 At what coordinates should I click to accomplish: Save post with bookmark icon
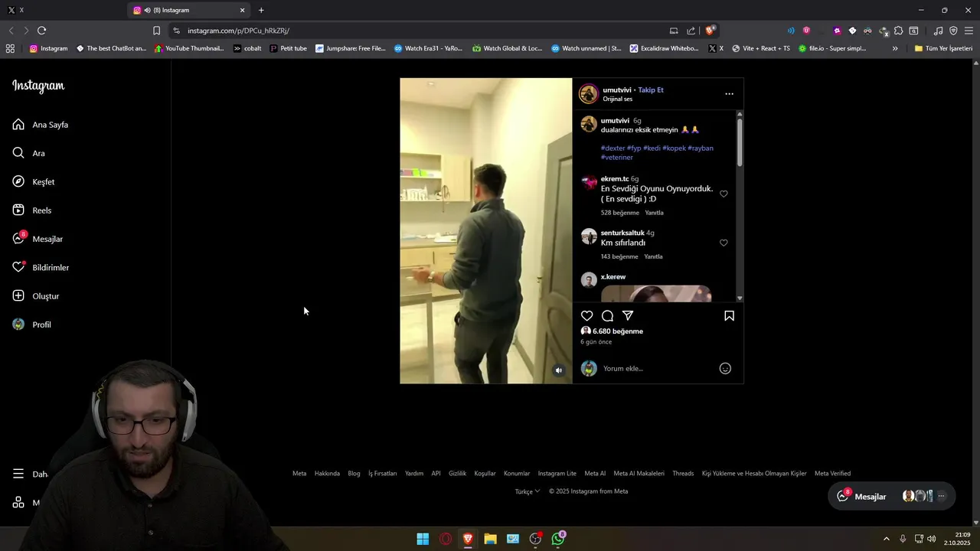729,316
